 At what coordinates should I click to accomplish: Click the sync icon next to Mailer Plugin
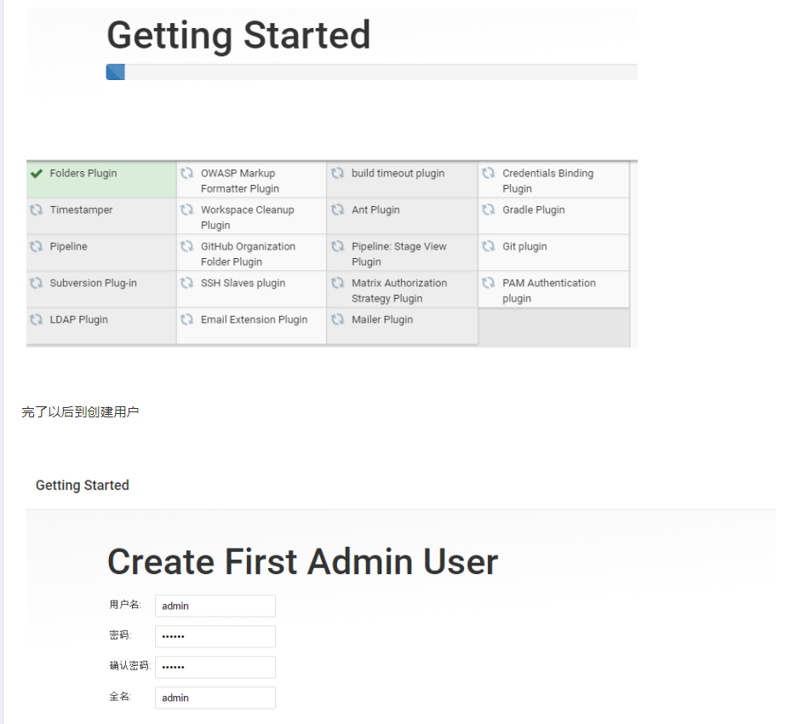tap(337, 320)
